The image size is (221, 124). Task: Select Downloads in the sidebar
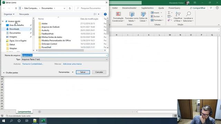(x=14, y=29)
